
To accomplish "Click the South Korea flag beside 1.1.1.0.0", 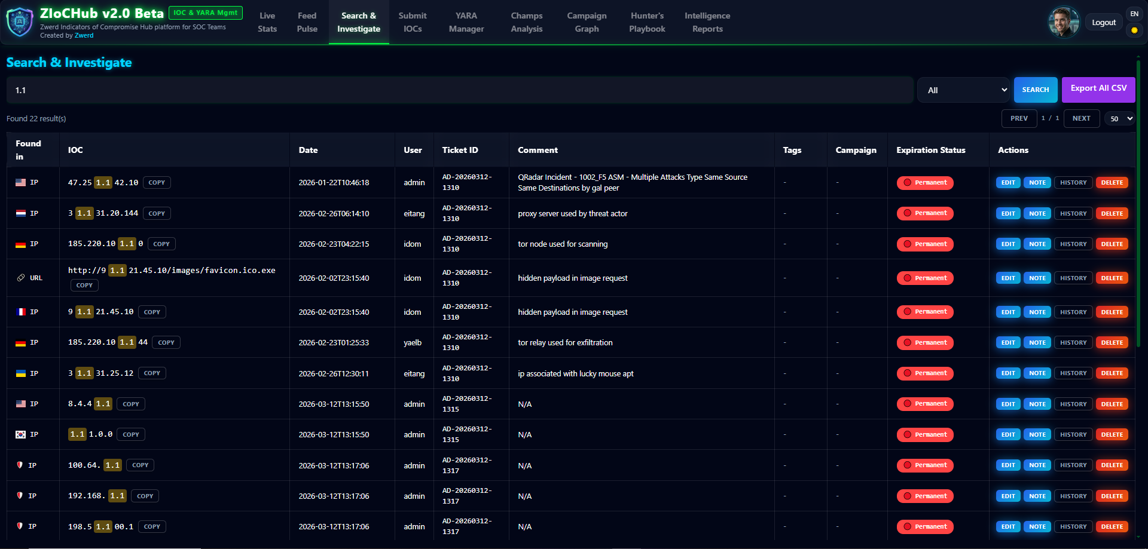I will click(21, 435).
